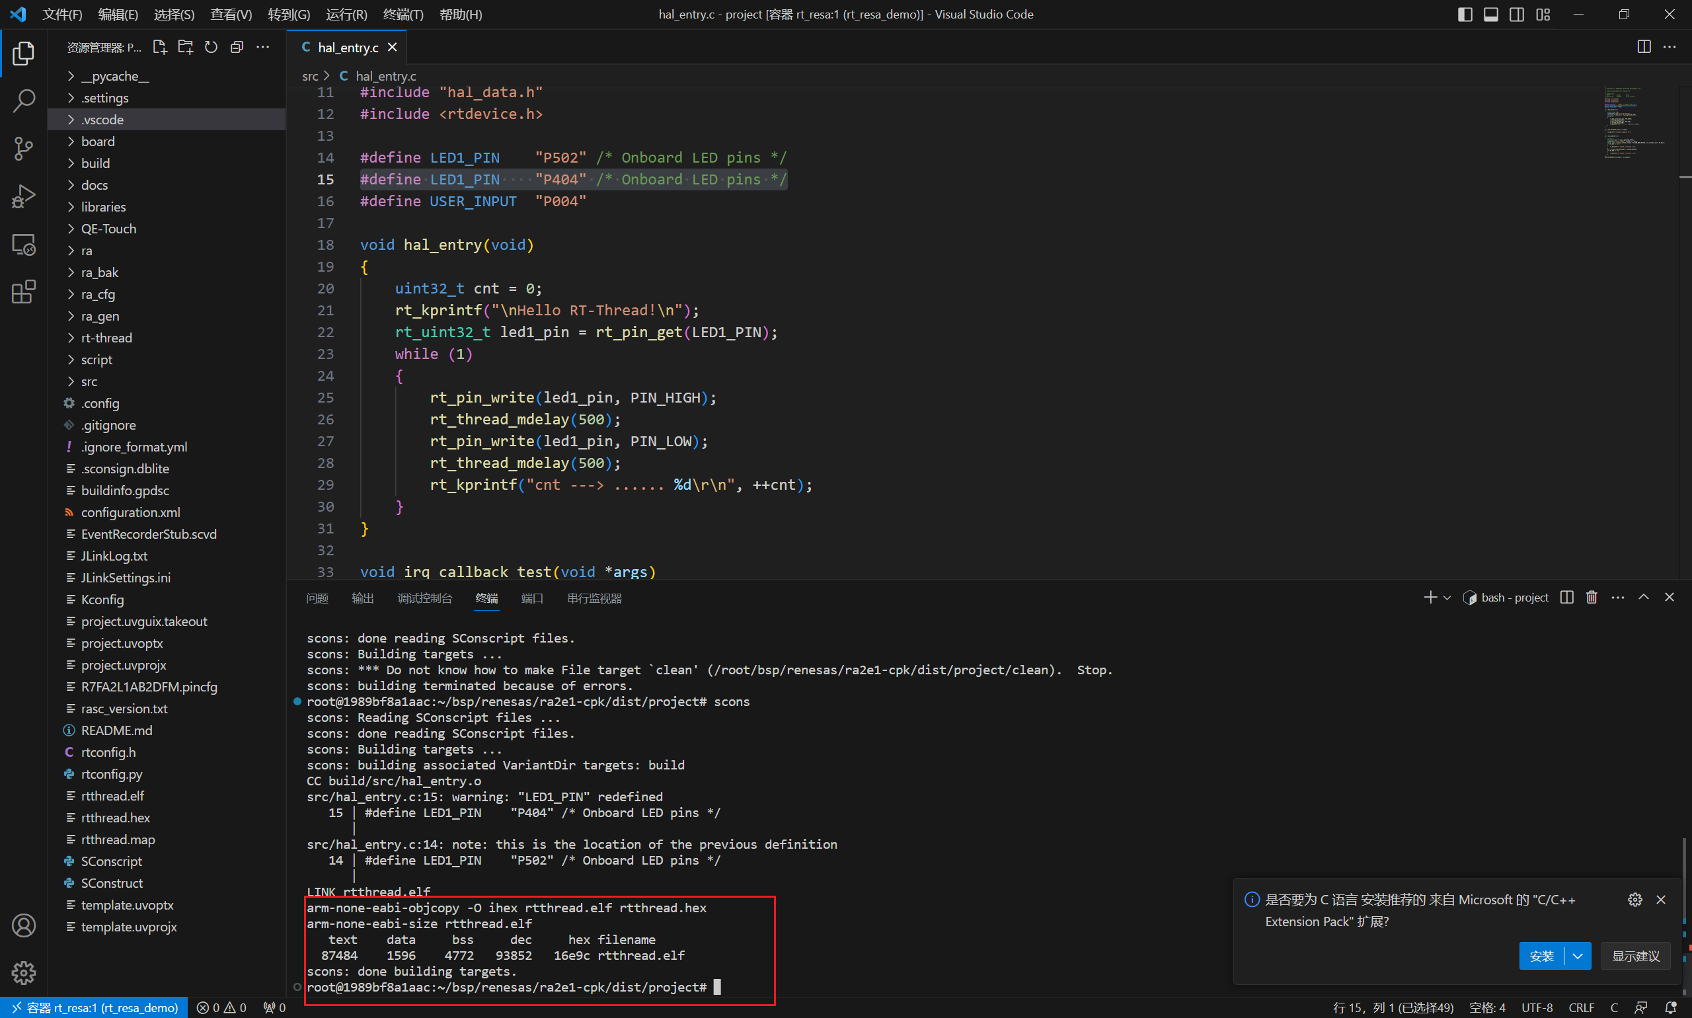This screenshot has height=1018, width=1692.
Task: Switch to the 串行监视器 panel tab
Action: click(x=594, y=598)
